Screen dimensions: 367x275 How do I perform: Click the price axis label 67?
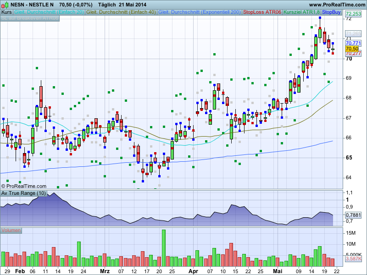349,118
